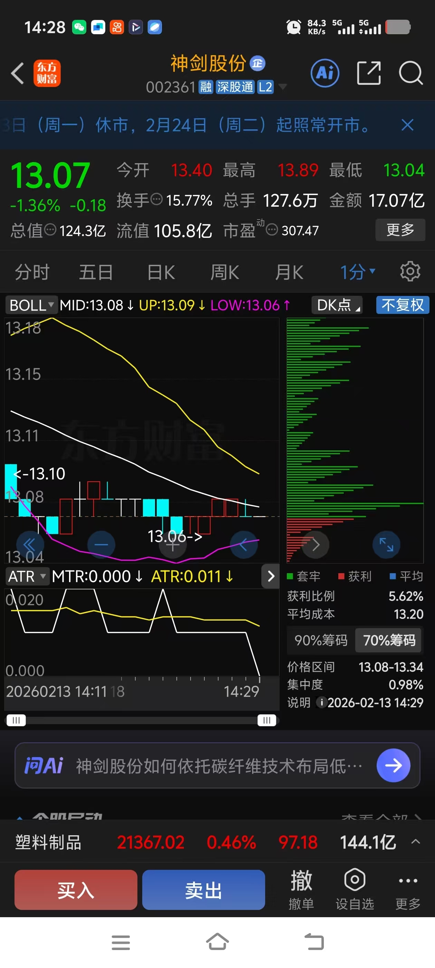
Task: Tap the 获利 legend item
Action: (355, 576)
